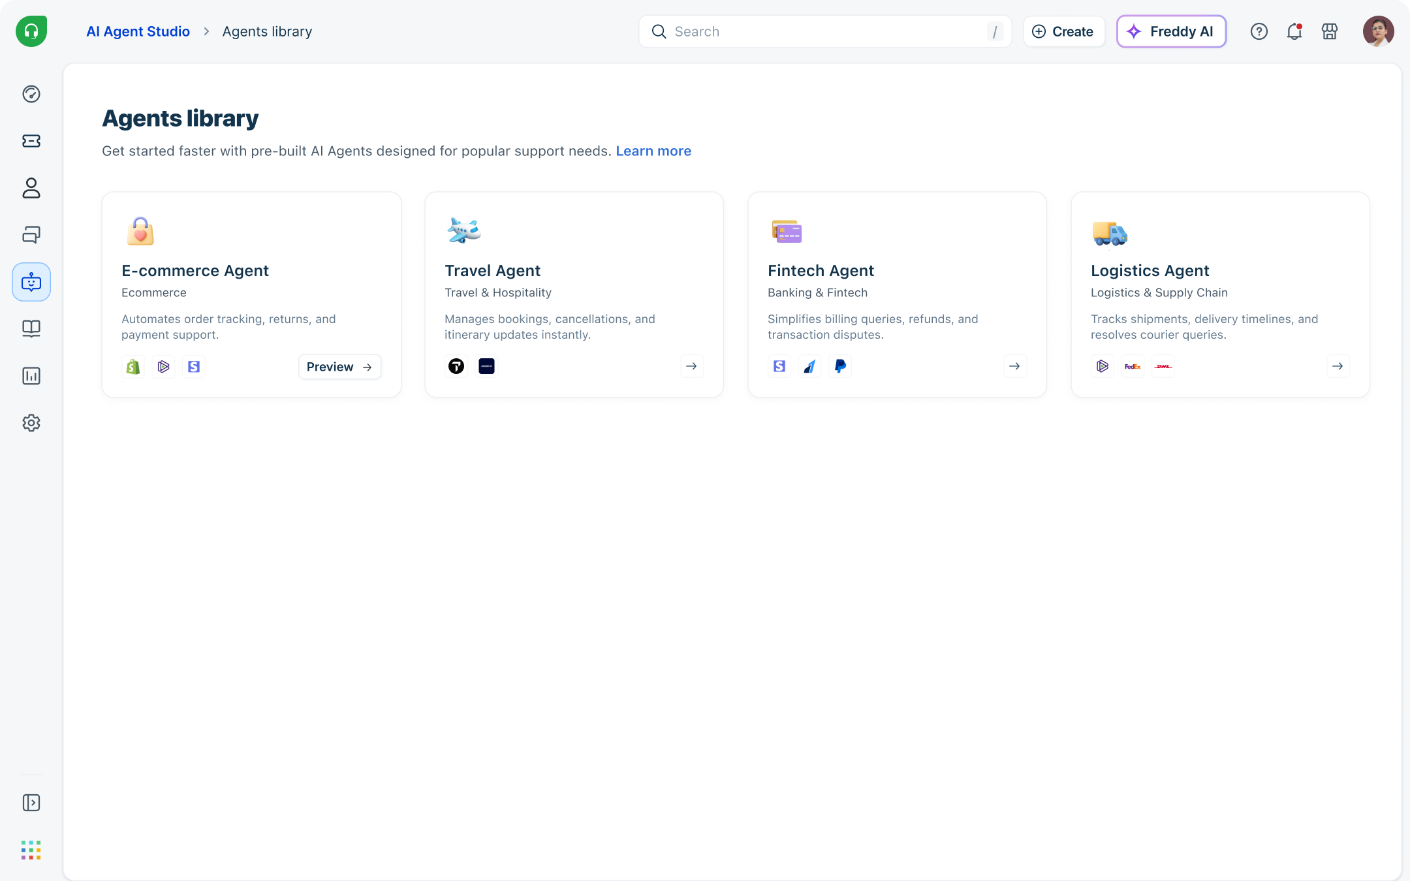This screenshot has height=881, width=1410.
Task: Click the Create button
Action: (1063, 31)
